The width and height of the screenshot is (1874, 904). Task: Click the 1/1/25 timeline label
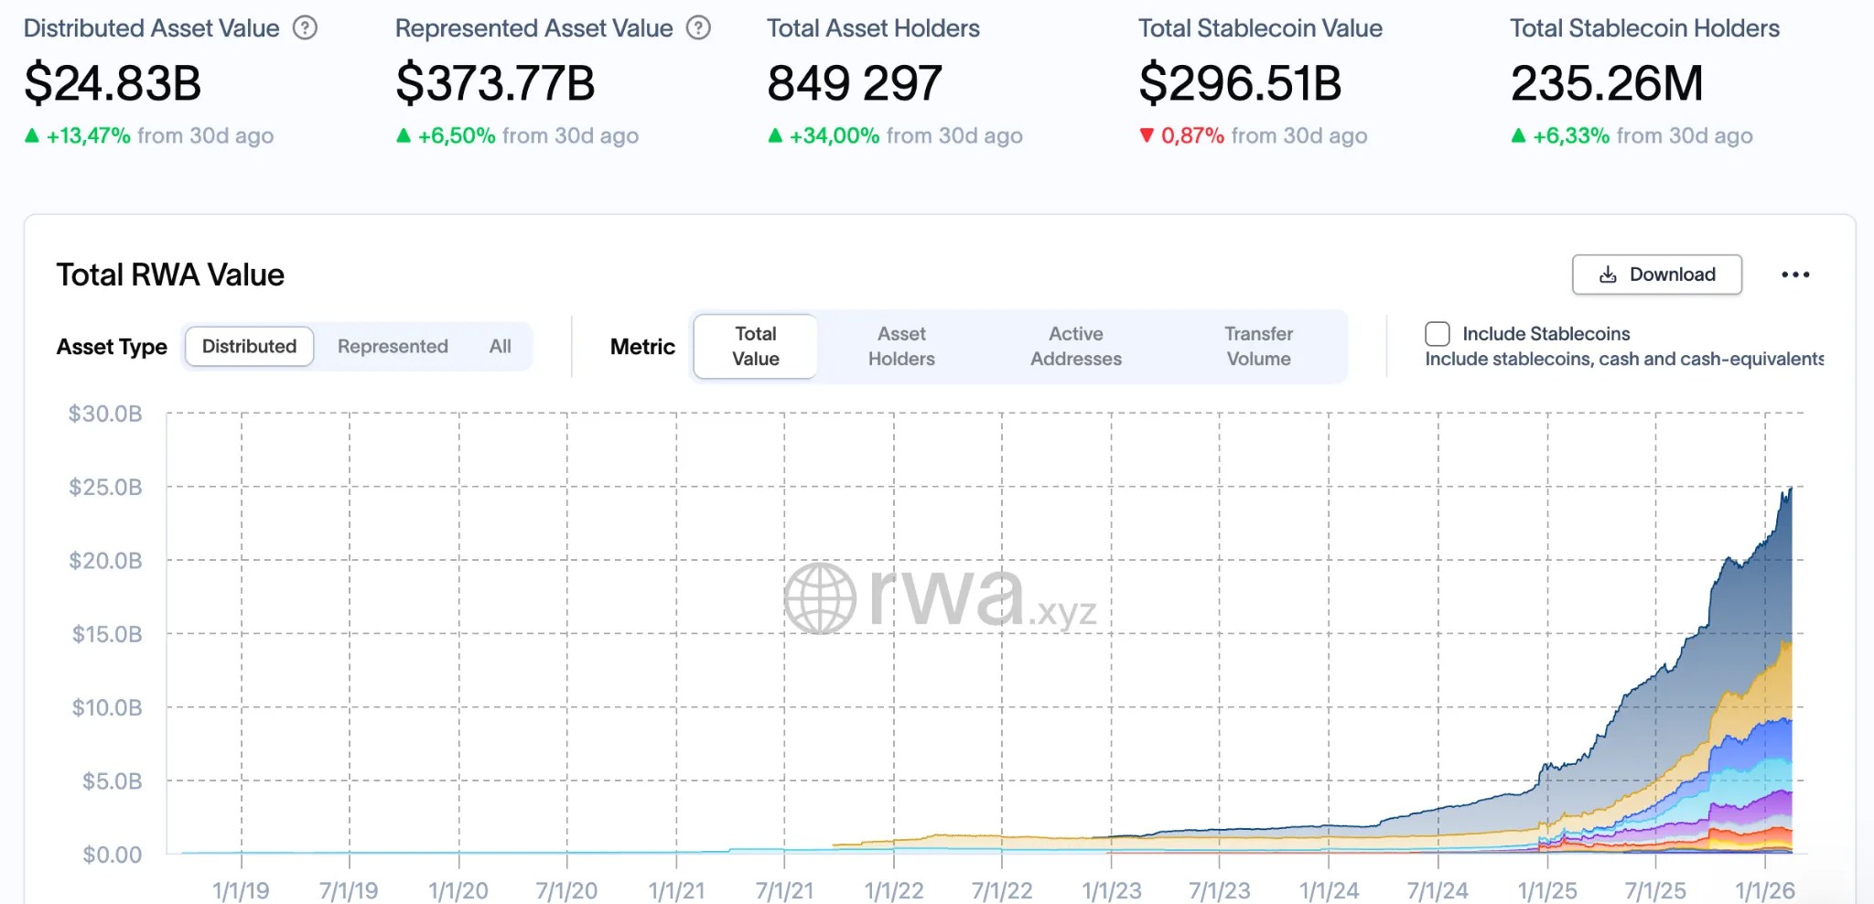[x=1547, y=890]
